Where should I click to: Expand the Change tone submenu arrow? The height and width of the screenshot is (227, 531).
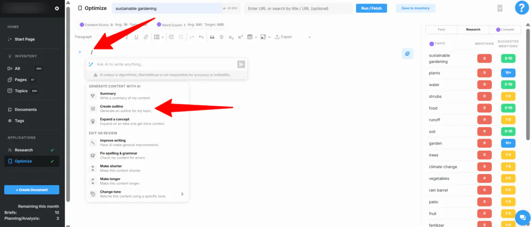click(x=182, y=194)
